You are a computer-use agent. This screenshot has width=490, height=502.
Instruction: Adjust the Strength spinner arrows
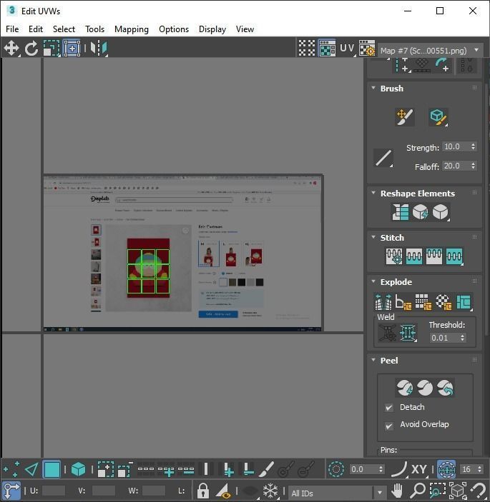pyautogui.click(x=473, y=146)
